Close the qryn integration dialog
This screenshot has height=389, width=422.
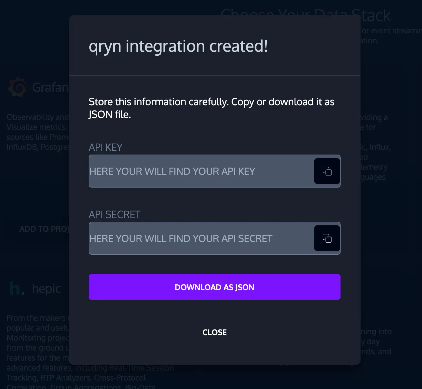(x=214, y=332)
